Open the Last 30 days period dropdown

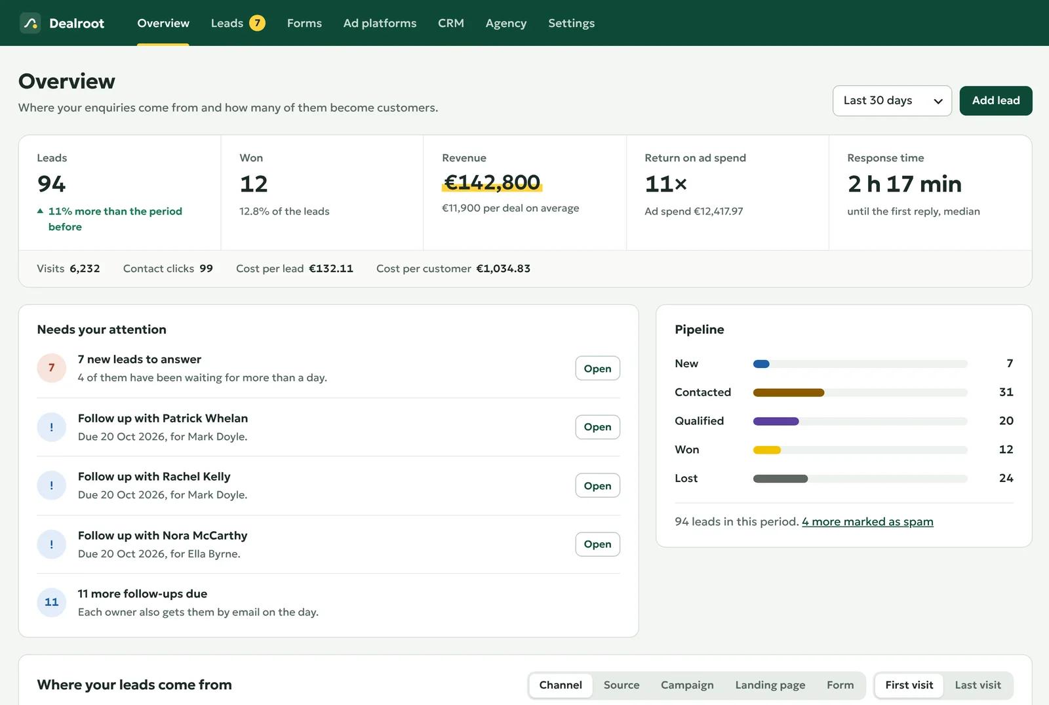click(x=892, y=101)
